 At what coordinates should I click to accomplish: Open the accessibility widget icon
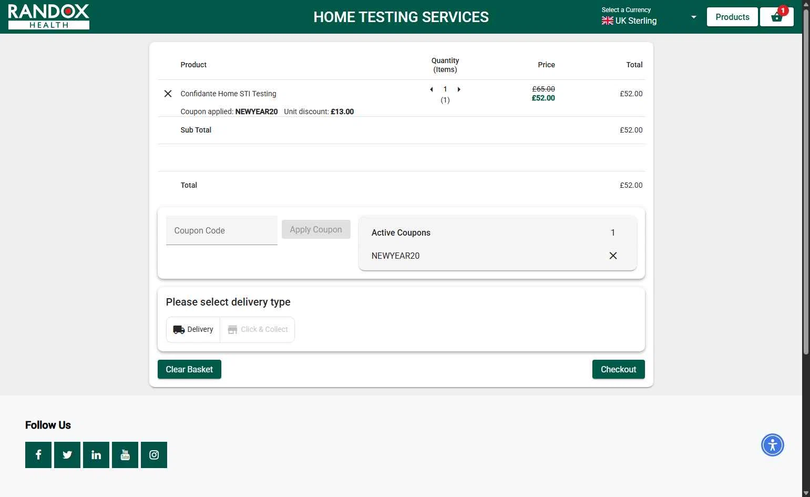[772, 445]
